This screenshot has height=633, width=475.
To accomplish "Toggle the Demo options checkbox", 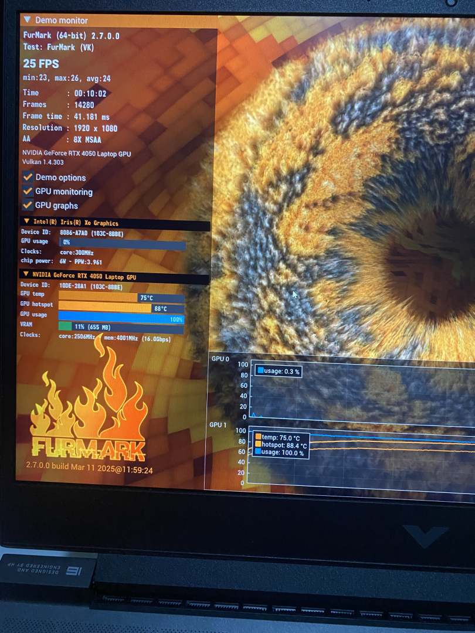I will [28, 177].
